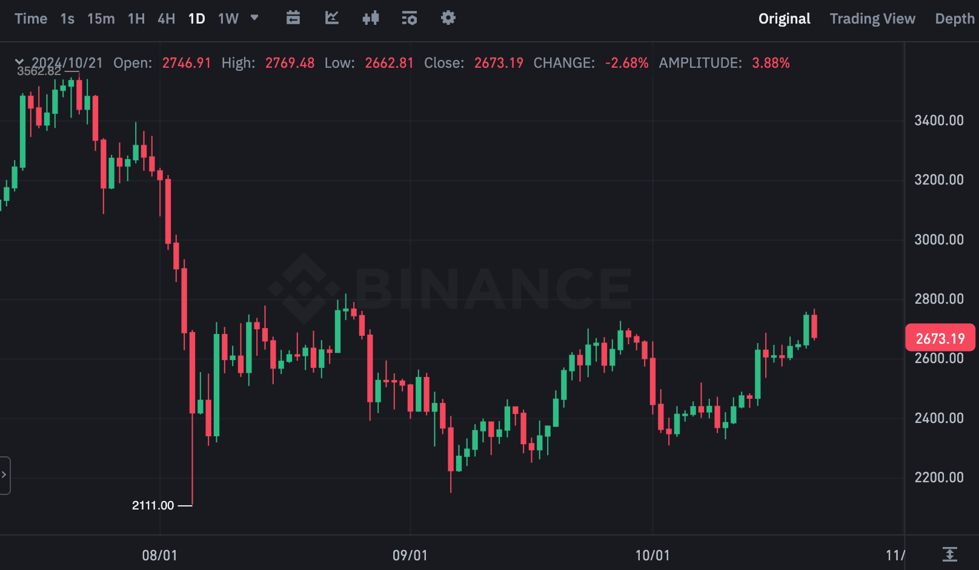Click the 2800.00 price axis label
This screenshot has height=570, width=979.
[939, 299]
